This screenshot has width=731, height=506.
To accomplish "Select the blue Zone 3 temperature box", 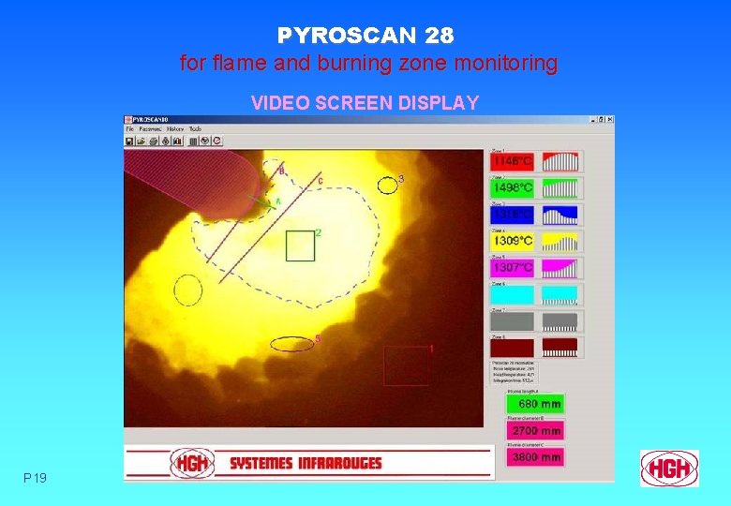I will (x=512, y=215).
